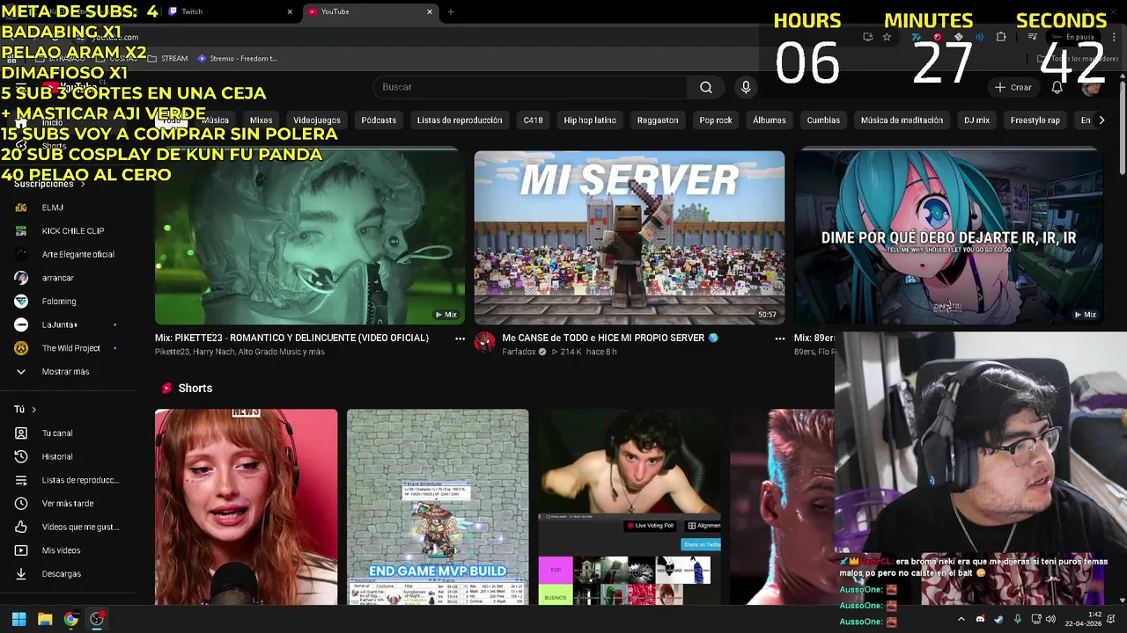Open the PIKETTE23 mix thumbnail
The height and width of the screenshot is (633, 1127).
click(310, 237)
